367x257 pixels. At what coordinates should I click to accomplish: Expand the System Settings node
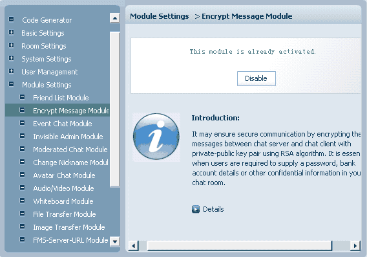point(11,58)
